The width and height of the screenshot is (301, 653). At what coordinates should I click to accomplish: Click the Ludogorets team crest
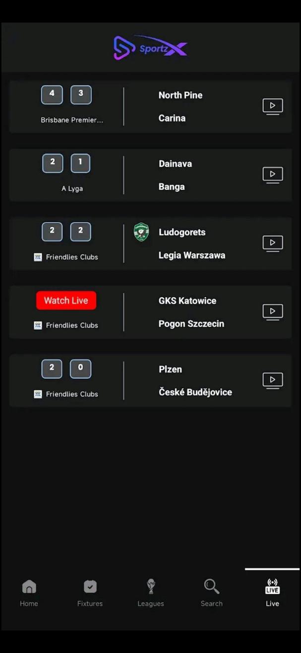click(x=141, y=232)
